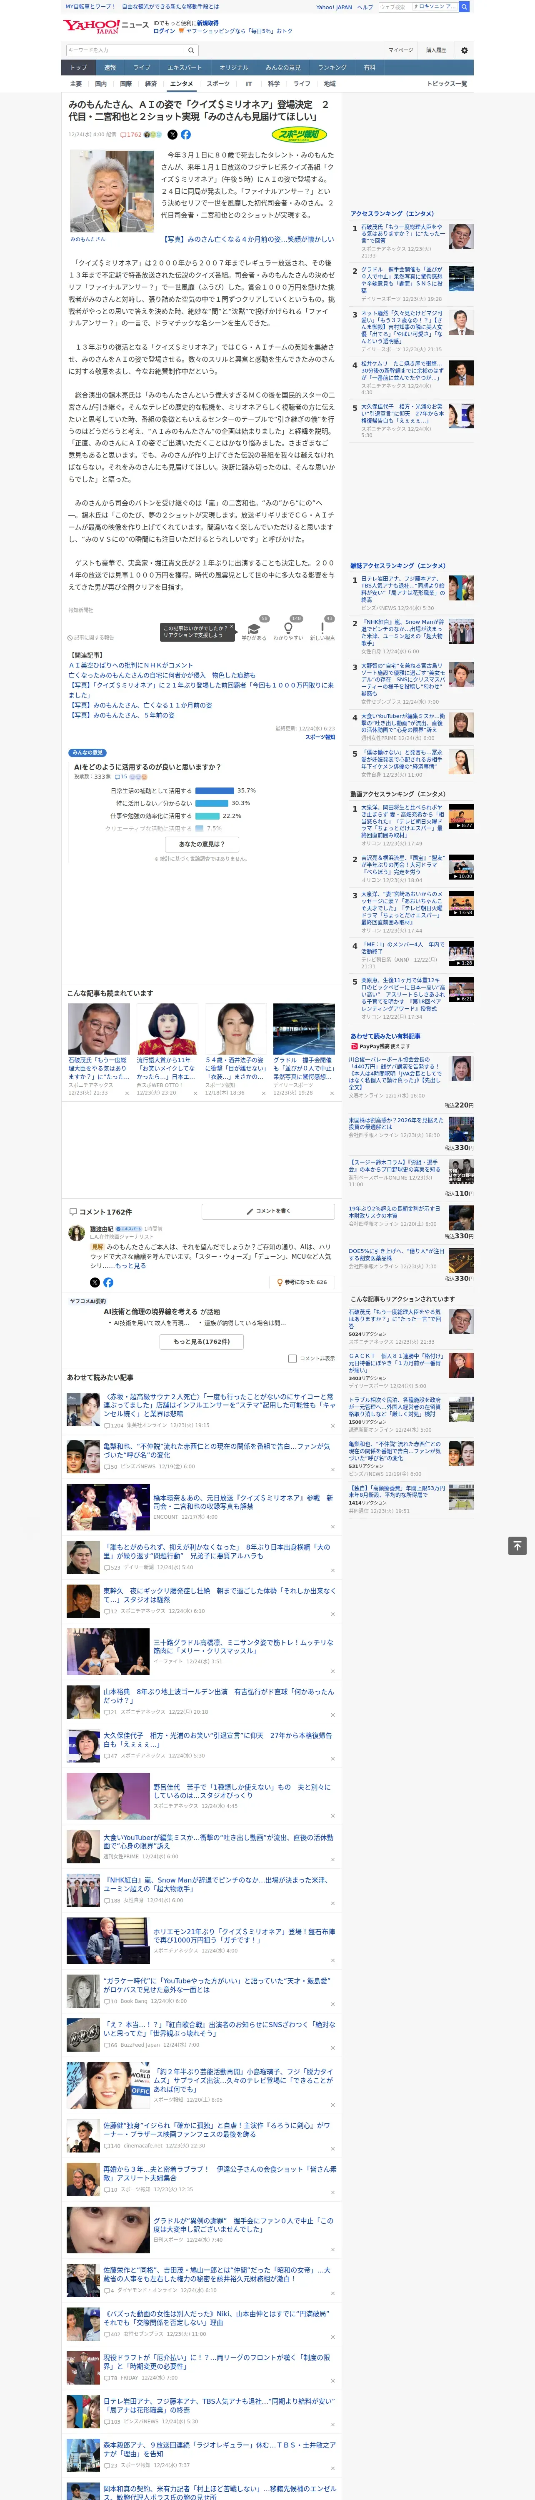Open the 有料 main tab
The height and width of the screenshot is (2500, 535).
tap(370, 68)
